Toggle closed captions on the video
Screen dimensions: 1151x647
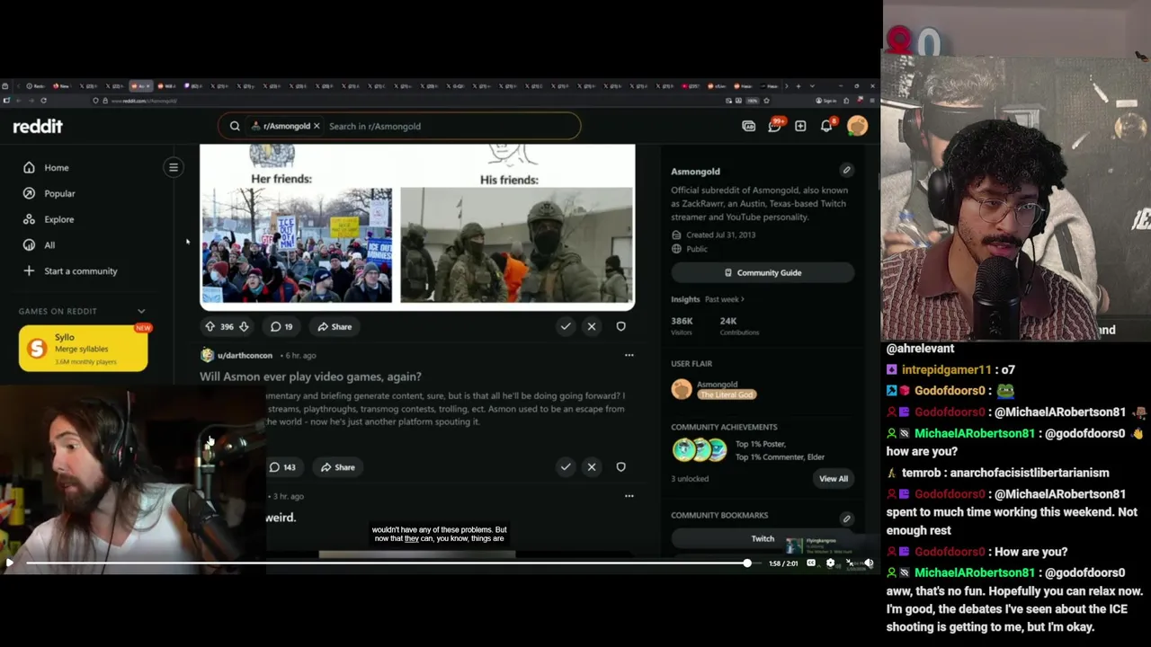pyautogui.click(x=811, y=563)
